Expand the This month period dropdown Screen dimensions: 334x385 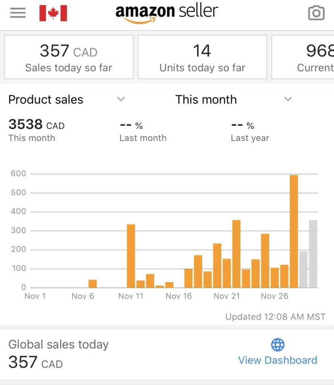click(x=288, y=99)
